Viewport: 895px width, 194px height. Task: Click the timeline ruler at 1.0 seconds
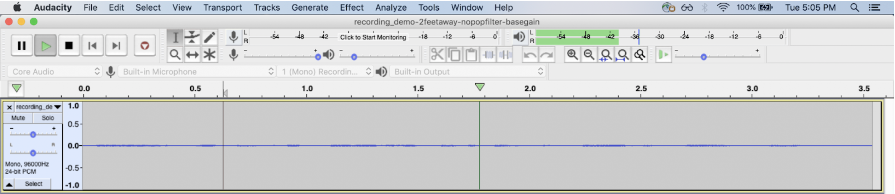pos(307,89)
